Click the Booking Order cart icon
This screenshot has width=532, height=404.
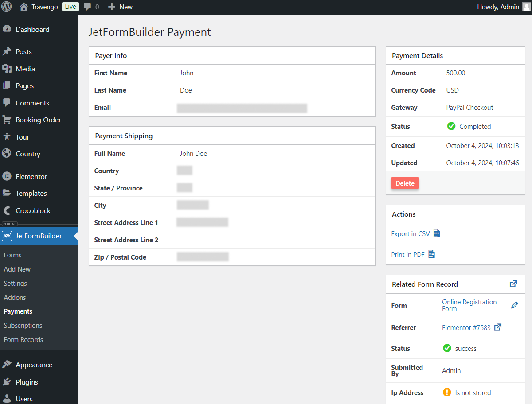[6, 120]
